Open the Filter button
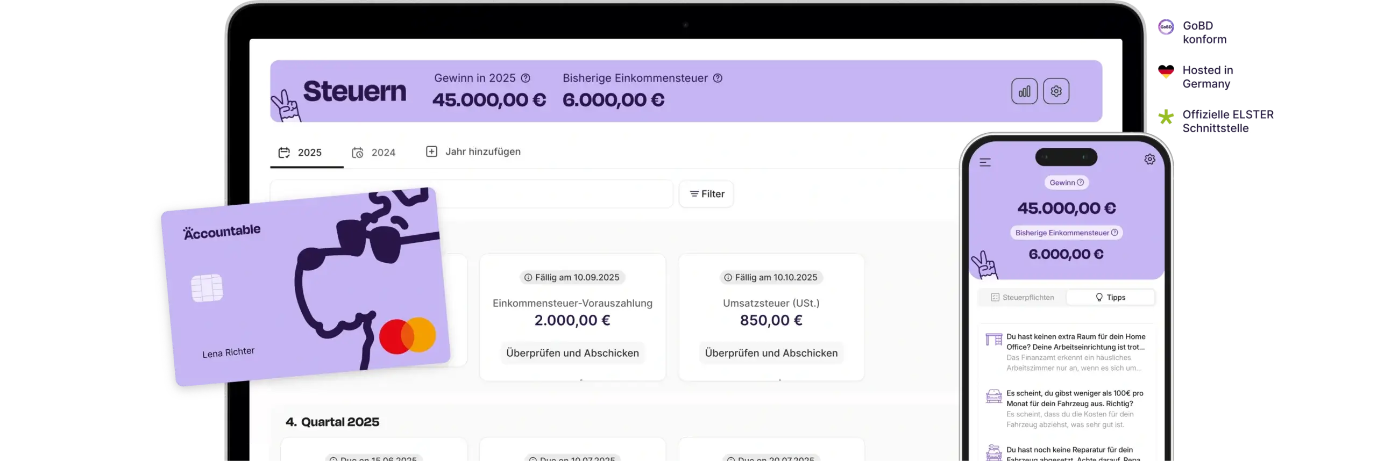Image resolution: width=1377 pixels, height=461 pixels. point(706,194)
